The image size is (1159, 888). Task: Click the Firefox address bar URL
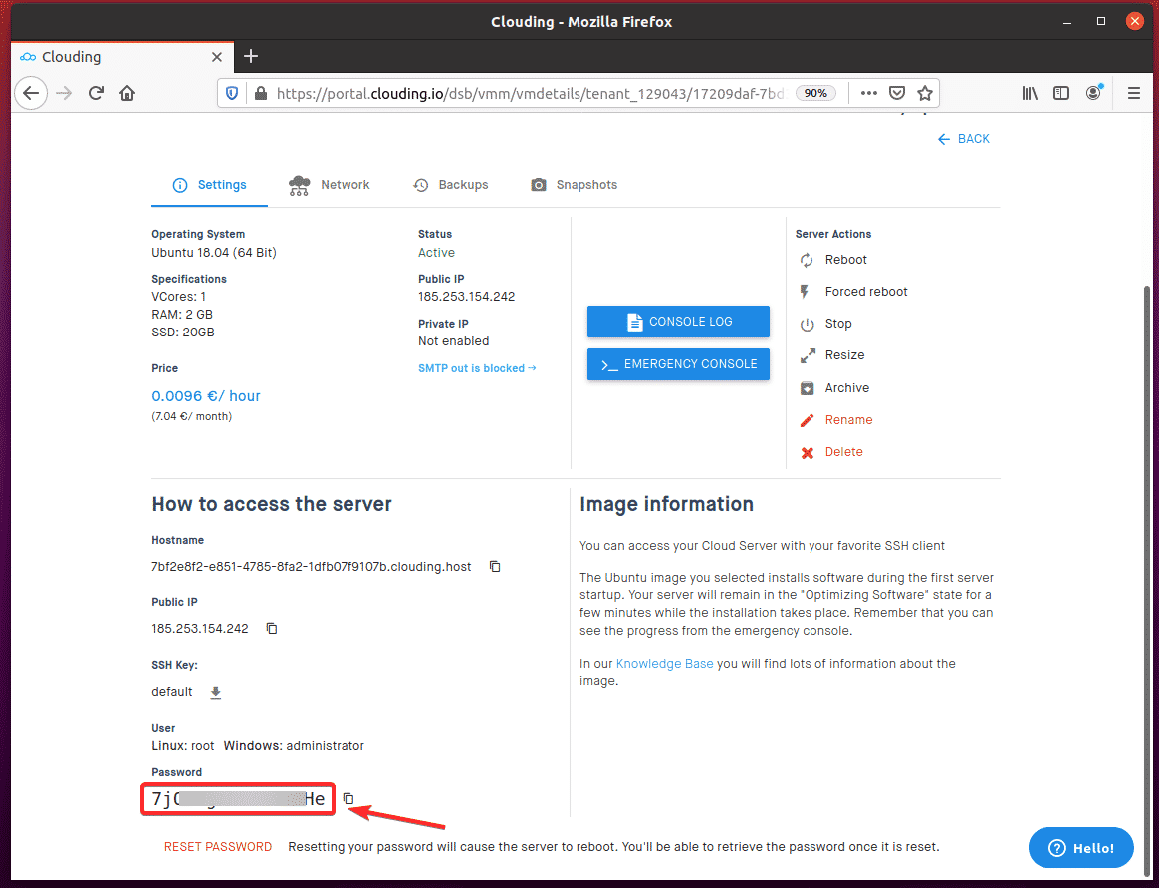click(530, 94)
